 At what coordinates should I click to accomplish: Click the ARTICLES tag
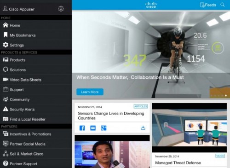click(141, 106)
